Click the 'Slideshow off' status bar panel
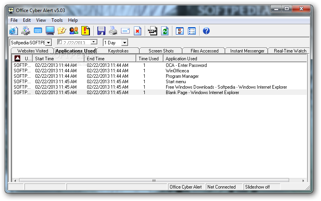Screen dimensions: 321x201 point(261,187)
